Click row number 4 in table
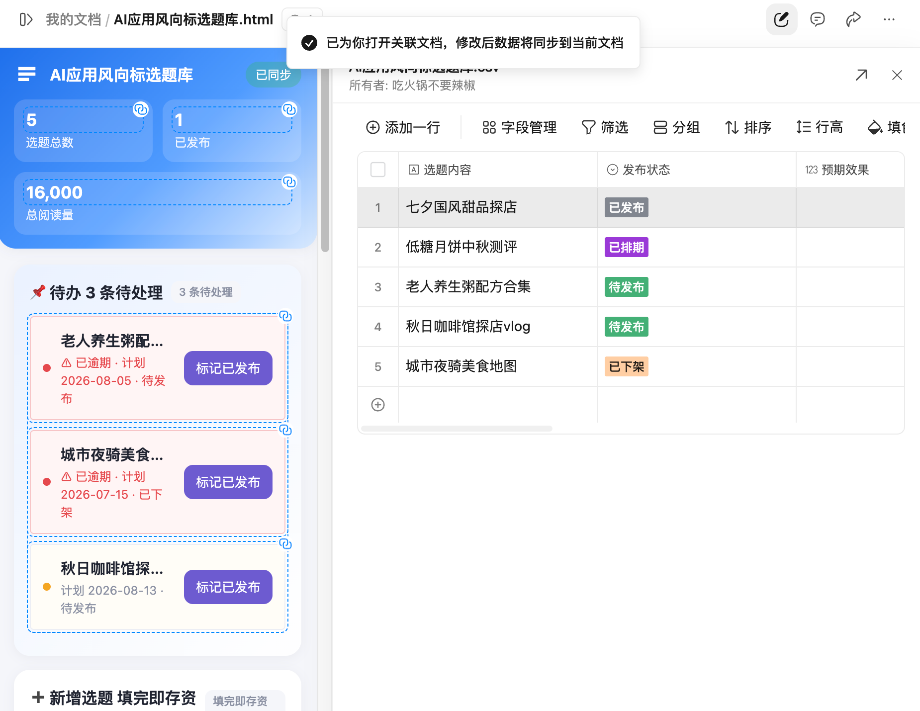Screen dimensions: 920x711 coord(378,327)
